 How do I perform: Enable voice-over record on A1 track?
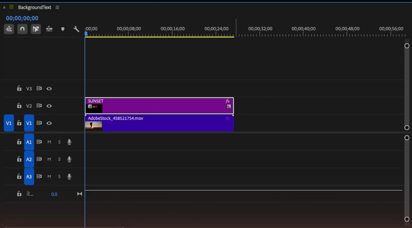point(69,142)
